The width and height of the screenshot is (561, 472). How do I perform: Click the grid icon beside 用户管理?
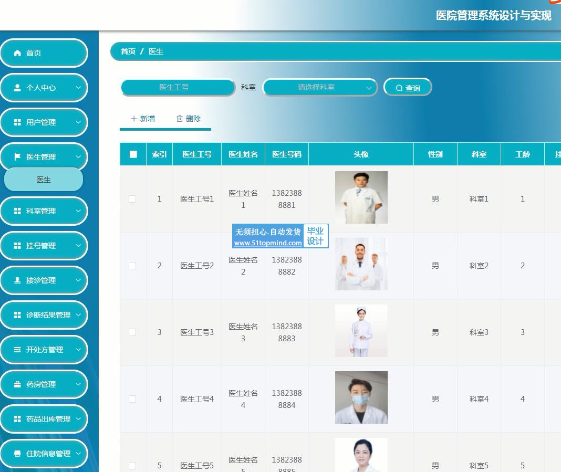point(17,122)
